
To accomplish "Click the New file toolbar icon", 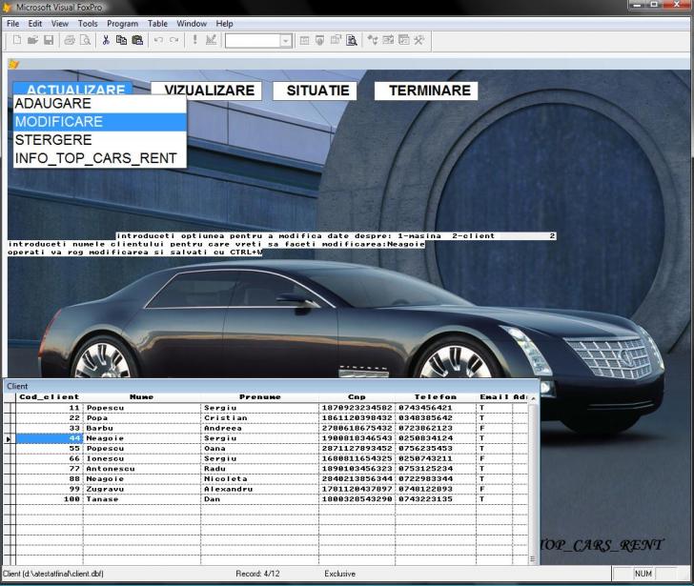I will click(x=17, y=40).
